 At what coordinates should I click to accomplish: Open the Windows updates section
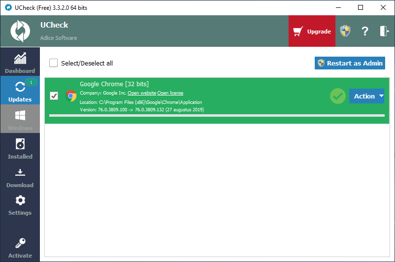pyautogui.click(x=20, y=119)
